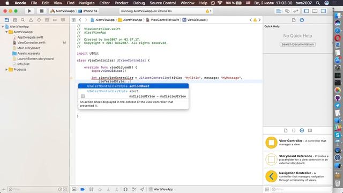Viewport: 343px width, 193px height.
Task: Open Main.storyboard from the file list
Action: pyautogui.click(x=28, y=48)
